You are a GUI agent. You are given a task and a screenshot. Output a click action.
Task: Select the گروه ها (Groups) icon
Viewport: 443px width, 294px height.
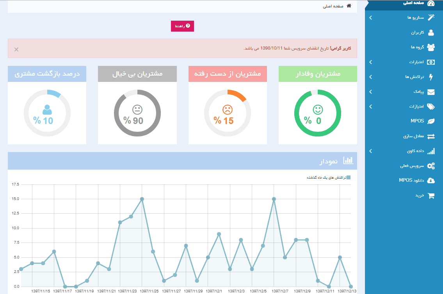[x=431, y=47]
